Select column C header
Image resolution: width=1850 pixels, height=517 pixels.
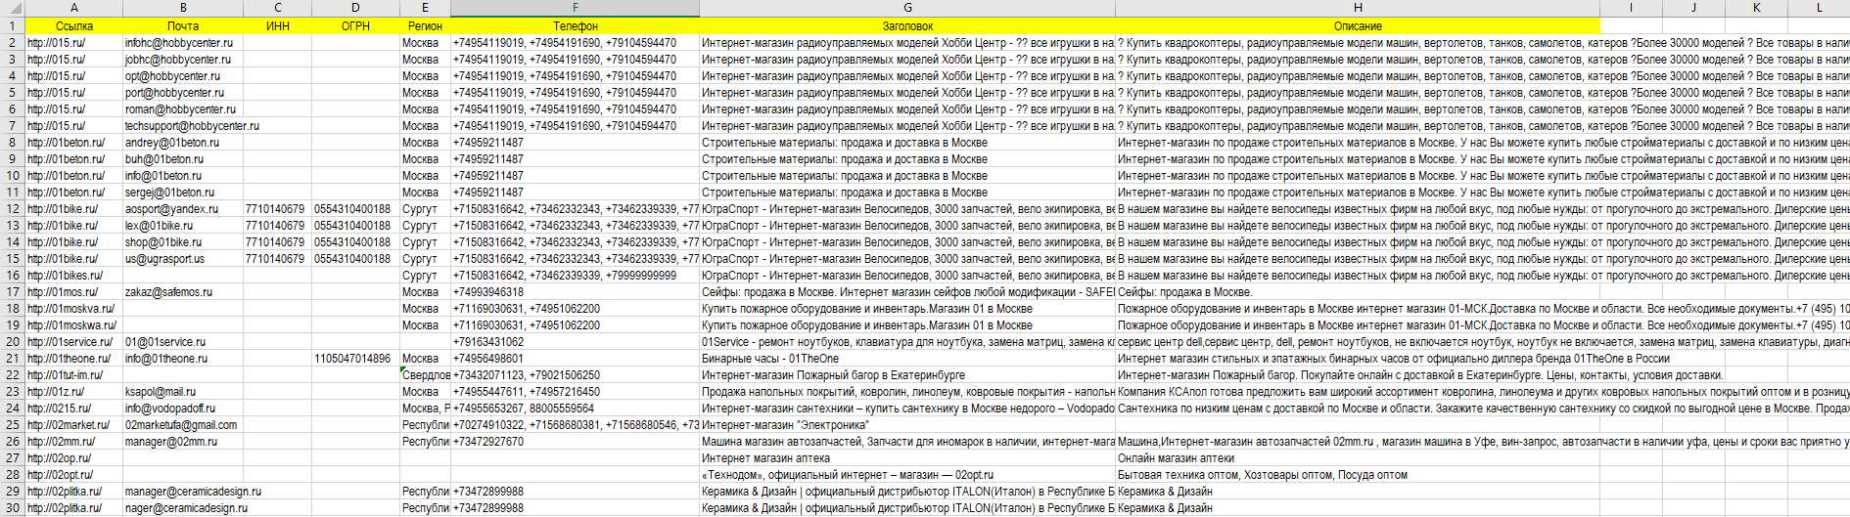tap(277, 8)
